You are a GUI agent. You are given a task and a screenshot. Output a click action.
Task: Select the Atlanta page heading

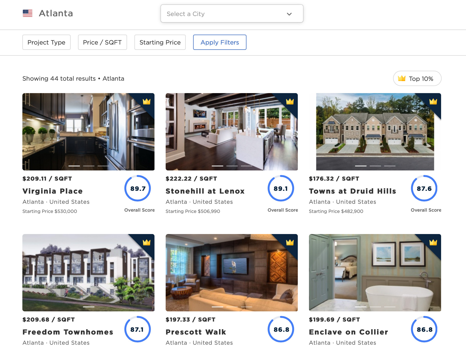pos(56,13)
